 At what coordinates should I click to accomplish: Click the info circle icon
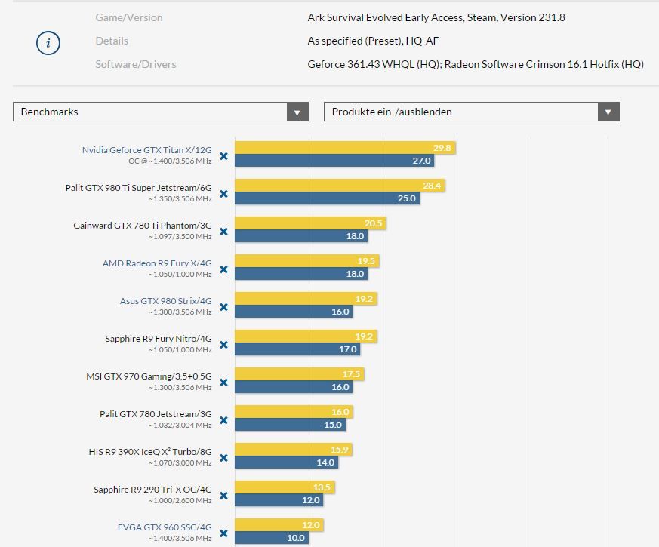click(x=48, y=43)
